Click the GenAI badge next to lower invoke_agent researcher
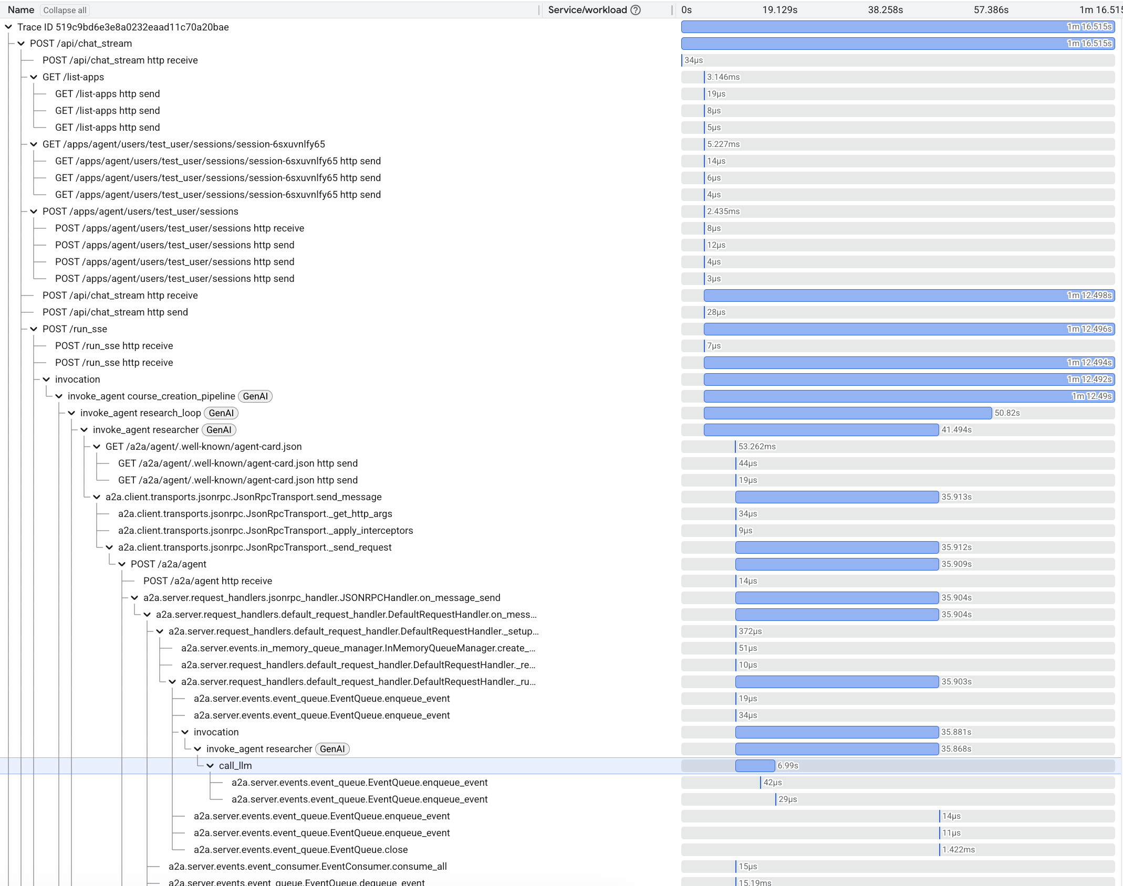 click(332, 749)
